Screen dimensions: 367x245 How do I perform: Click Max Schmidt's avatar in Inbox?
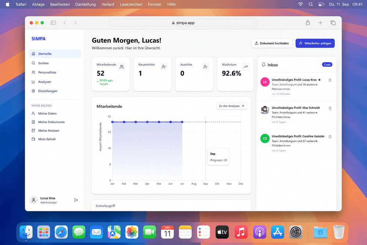click(x=265, y=110)
